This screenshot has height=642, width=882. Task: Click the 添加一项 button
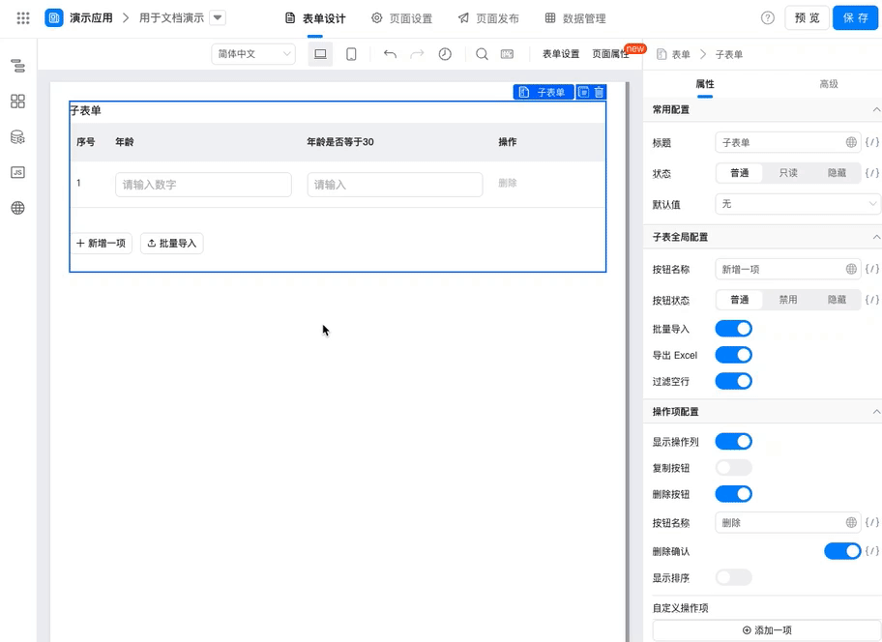tap(766, 630)
